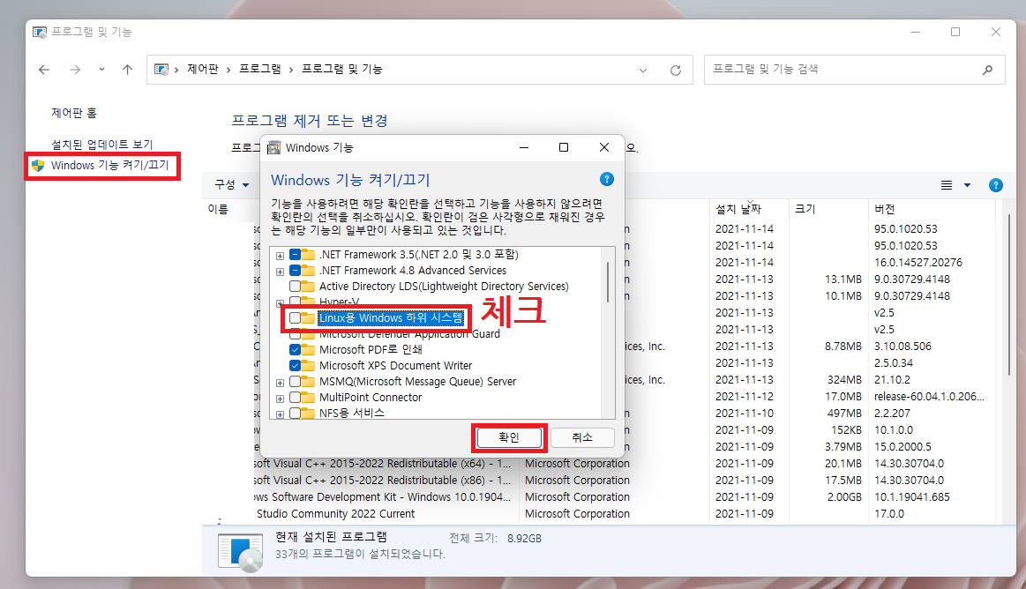Click folder icon of Microsoft PDF로 인쇄

[308, 350]
